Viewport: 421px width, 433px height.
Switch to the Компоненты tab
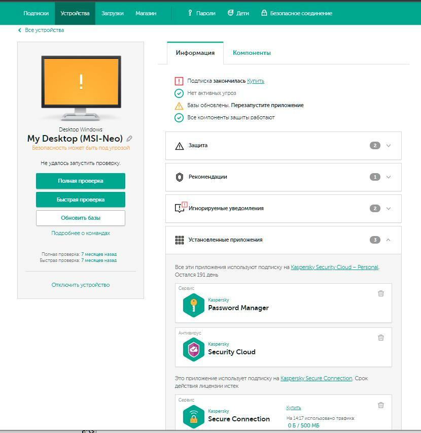pos(252,53)
